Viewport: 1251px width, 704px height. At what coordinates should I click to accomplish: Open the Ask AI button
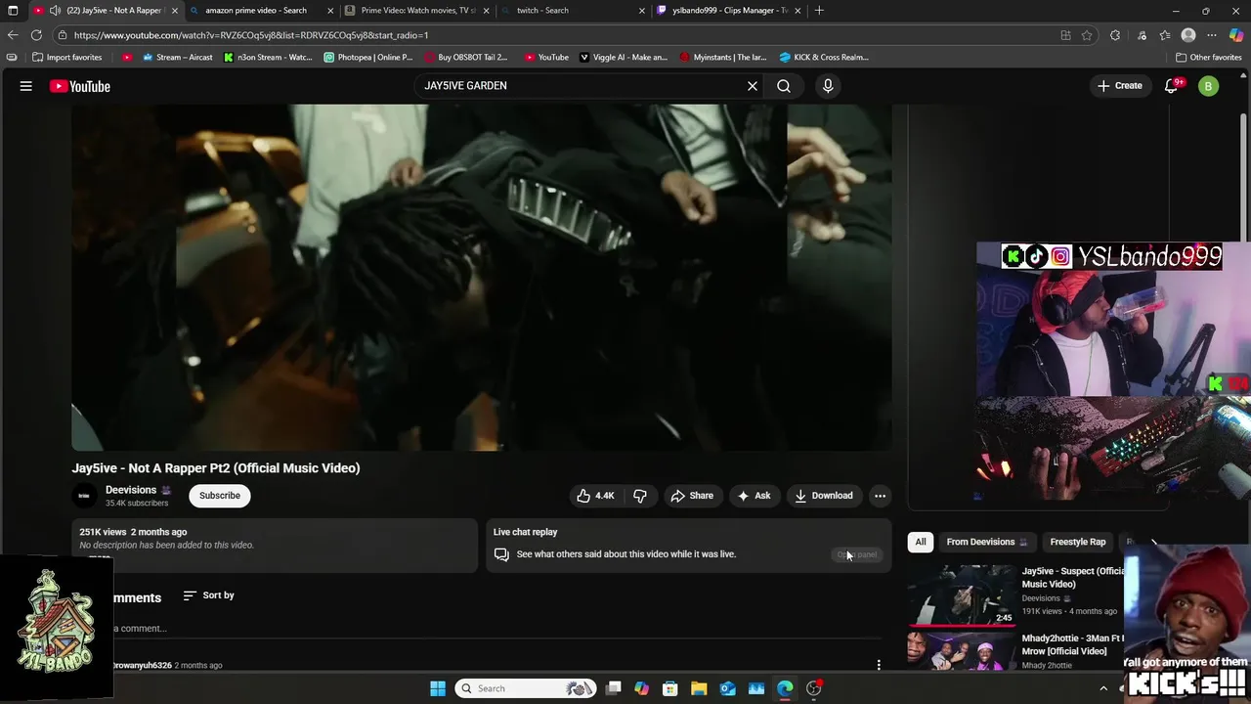754,496
